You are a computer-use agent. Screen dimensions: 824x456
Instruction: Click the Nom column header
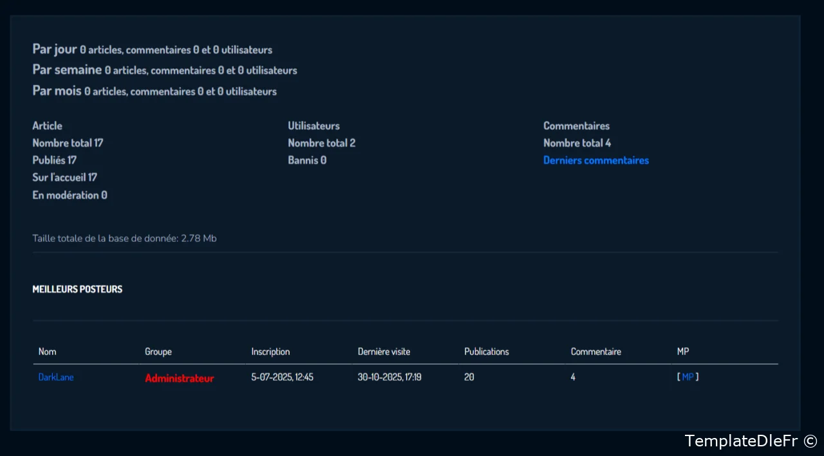coord(47,352)
